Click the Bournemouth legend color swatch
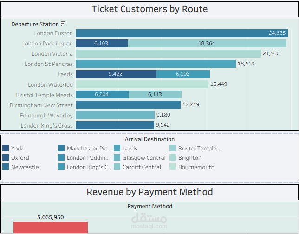The width and height of the screenshot is (299, 234). coord(173,167)
